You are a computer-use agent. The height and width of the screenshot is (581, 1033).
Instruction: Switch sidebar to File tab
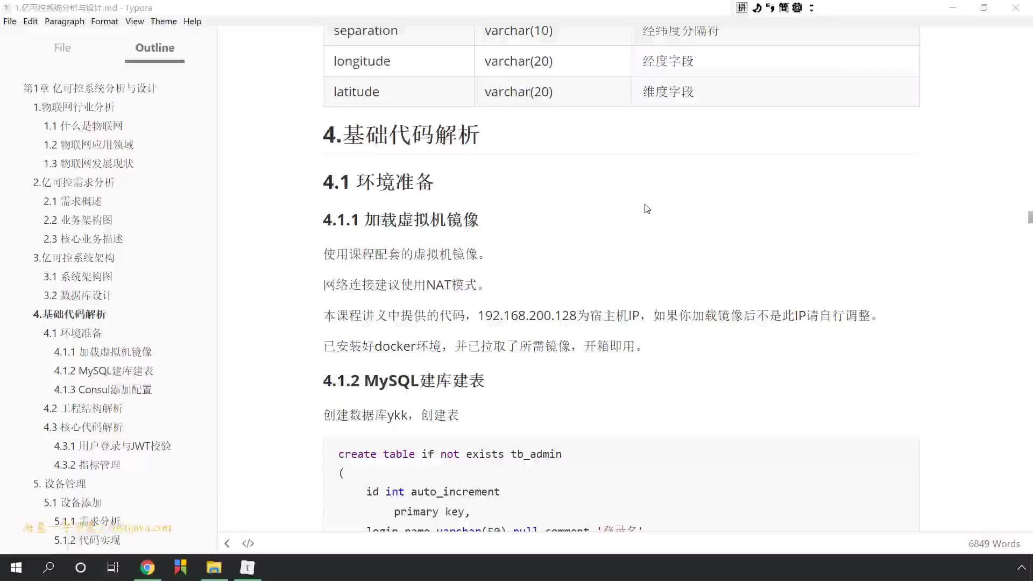62,47
